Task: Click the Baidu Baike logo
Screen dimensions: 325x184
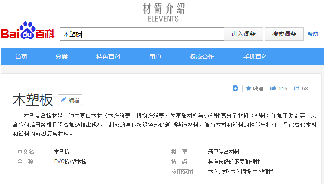Action: coord(27,30)
